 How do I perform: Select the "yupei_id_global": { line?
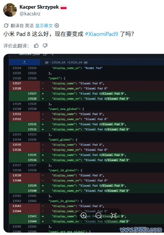(x=65, y=170)
